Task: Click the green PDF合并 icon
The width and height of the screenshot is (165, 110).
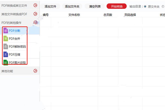Action: 5,39
